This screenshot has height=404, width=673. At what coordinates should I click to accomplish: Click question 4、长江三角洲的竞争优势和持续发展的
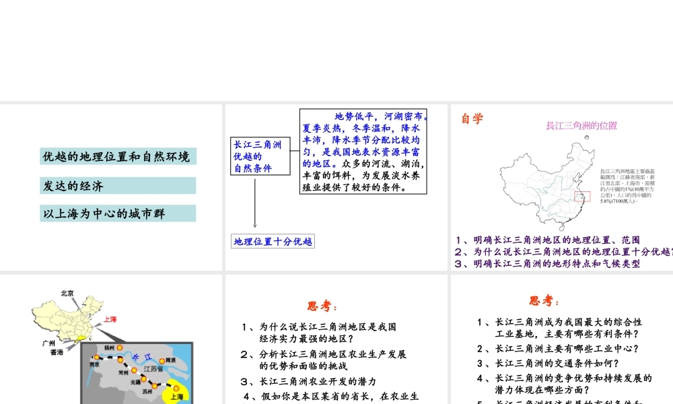tap(565, 384)
